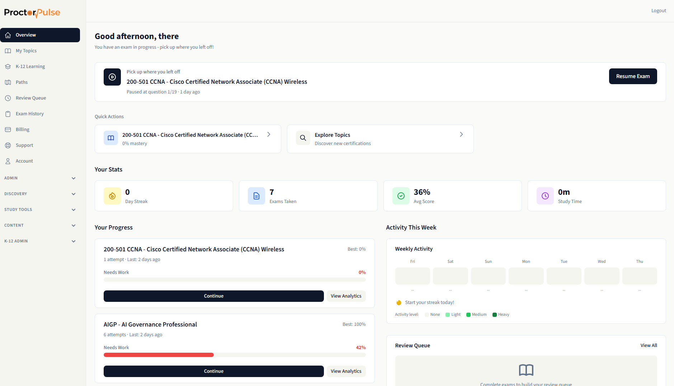
Task: Expand the ADMIN sidebar section
Action: point(40,178)
